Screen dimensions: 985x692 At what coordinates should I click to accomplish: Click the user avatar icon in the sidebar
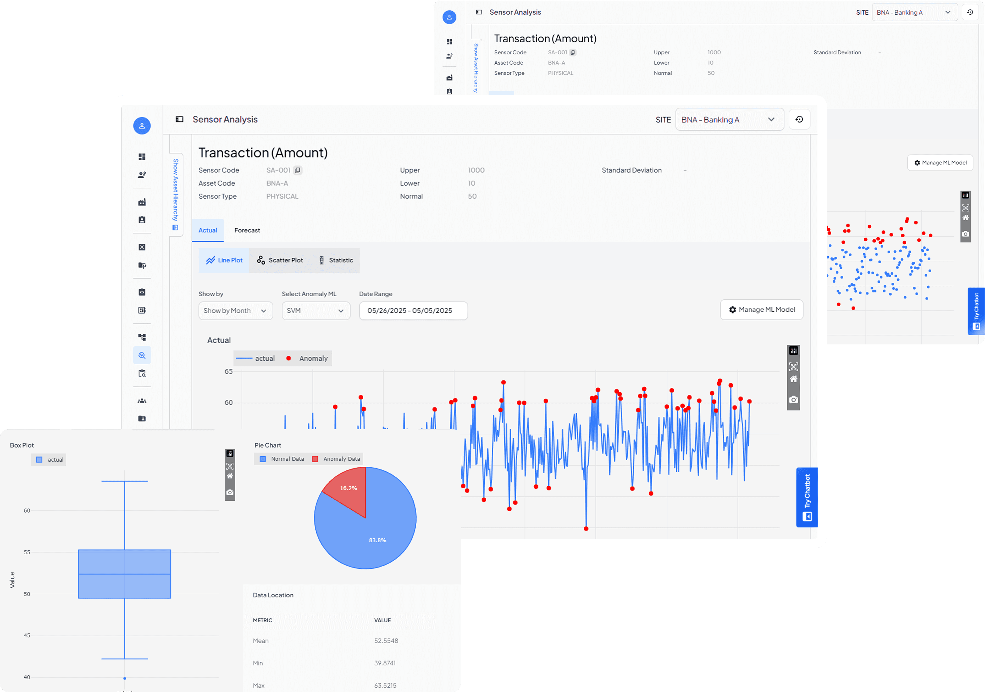142,126
